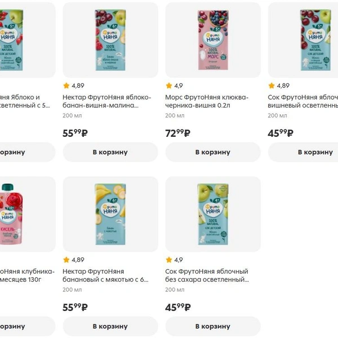Click star icon beside 4,9 on cranberry mors
Viewport: 338px width, 338px height.
pos(169,86)
